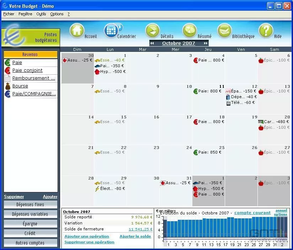293x250 pixels.
Task: Expand the Épargne category
Action: 30,224
